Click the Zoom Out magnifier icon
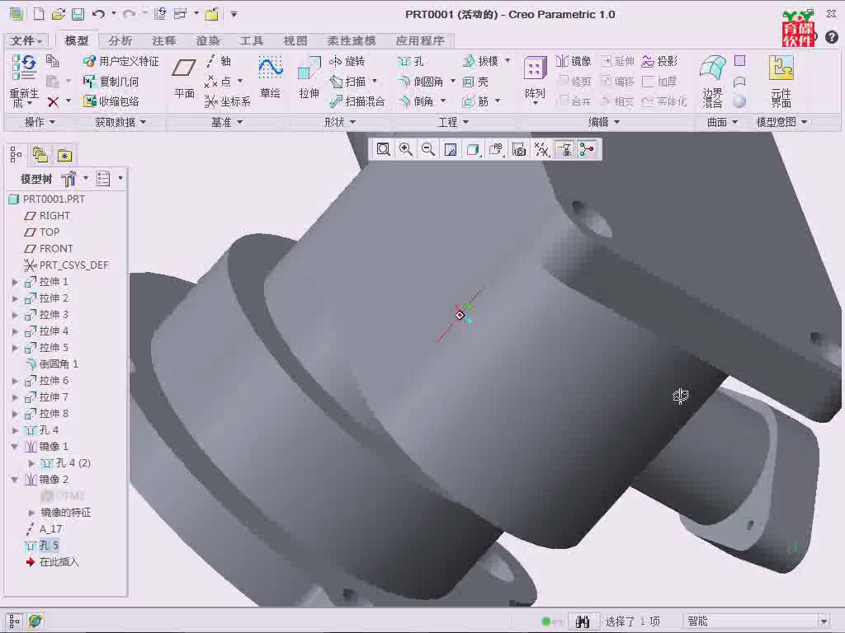The width and height of the screenshot is (845, 633). pos(428,149)
